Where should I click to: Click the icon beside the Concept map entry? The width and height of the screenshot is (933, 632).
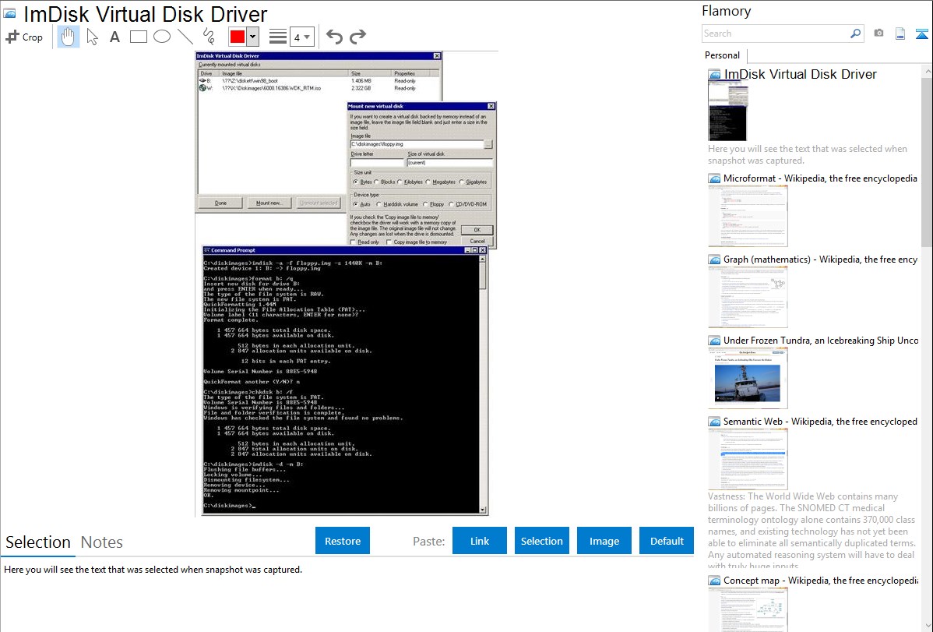[x=714, y=581]
